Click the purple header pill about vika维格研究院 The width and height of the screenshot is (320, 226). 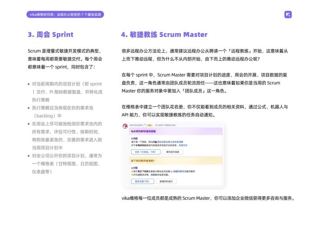point(65,14)
